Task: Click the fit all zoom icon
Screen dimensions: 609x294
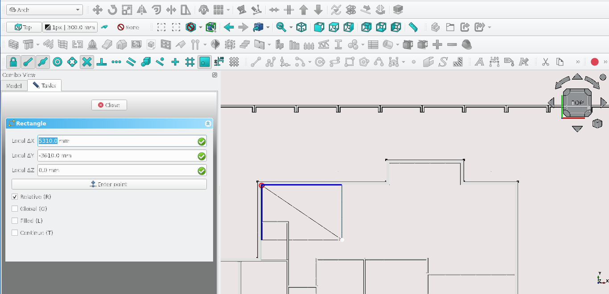Action: click(162, 27)
